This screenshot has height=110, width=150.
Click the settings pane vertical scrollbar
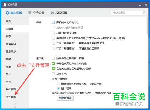(147, 26)
